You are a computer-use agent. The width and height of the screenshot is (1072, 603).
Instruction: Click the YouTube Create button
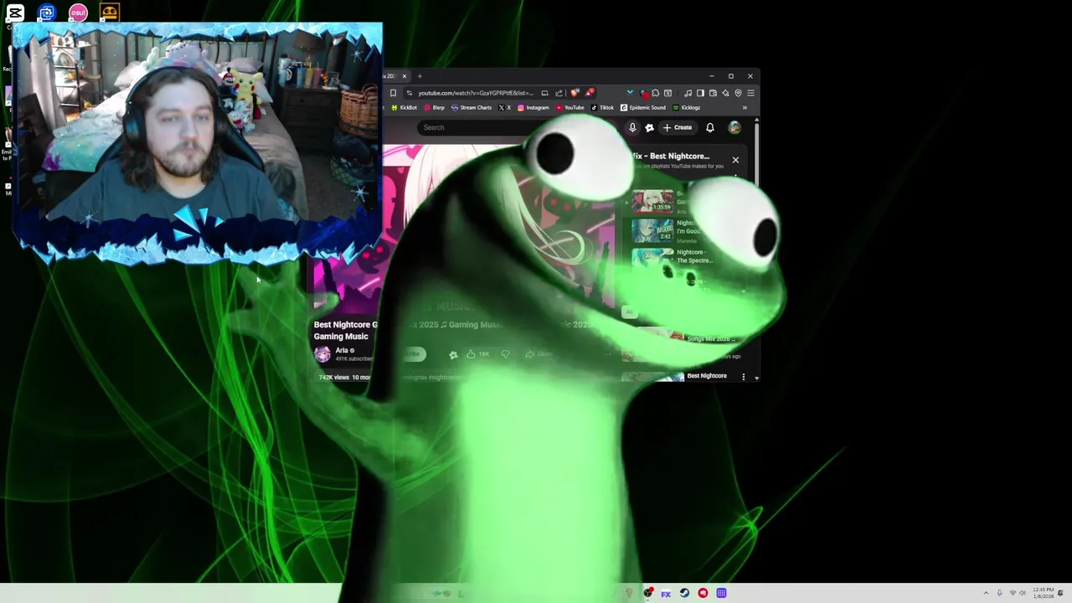tap(678, 127)
